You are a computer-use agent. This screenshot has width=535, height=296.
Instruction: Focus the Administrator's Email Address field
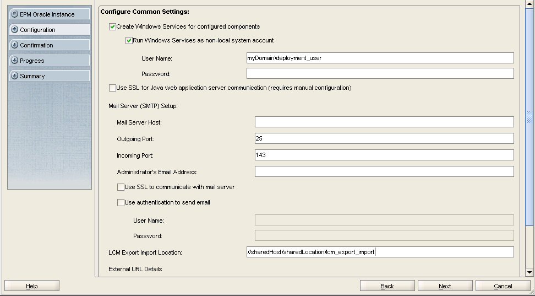click(x=384, y=171)
